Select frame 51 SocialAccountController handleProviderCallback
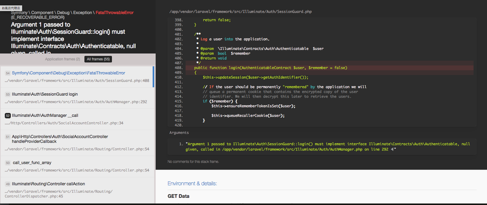This screenshot has height=205, width=487. [78, 142]
